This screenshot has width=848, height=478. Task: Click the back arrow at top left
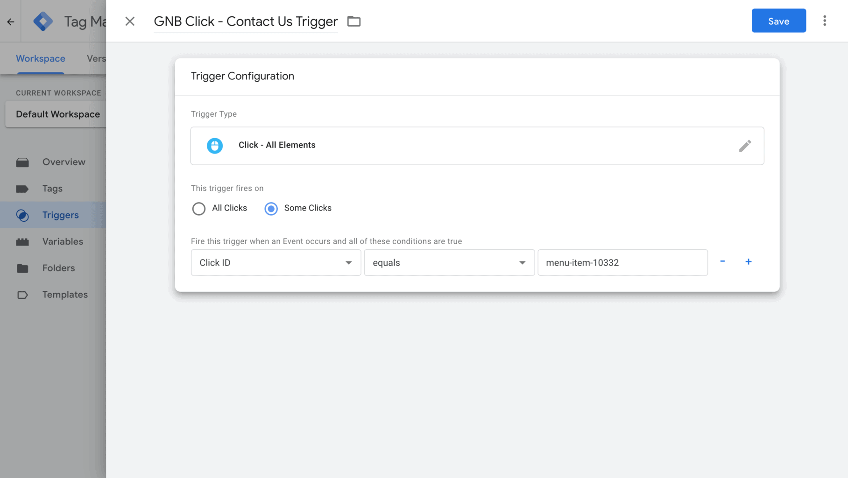(x=10, y=21)
